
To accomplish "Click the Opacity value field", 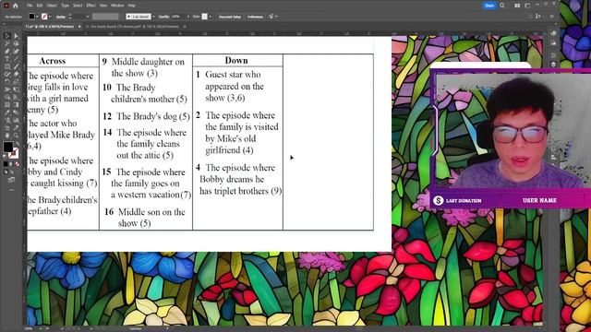I will (x=178, y=17).
